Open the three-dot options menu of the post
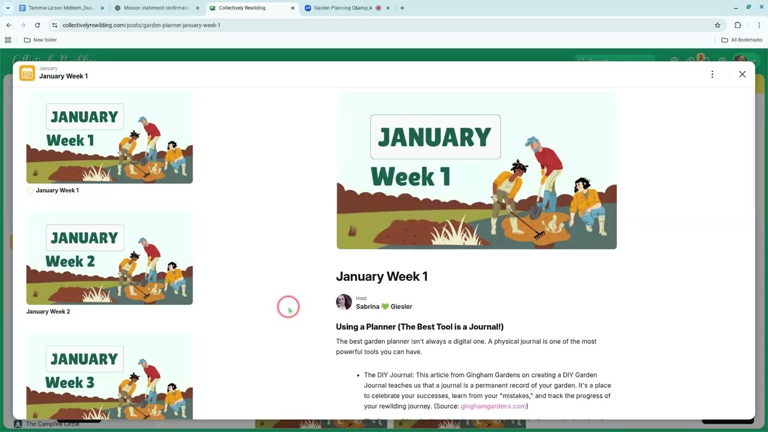The width and height of the screenshot is (768, 432). coord(712,74)
